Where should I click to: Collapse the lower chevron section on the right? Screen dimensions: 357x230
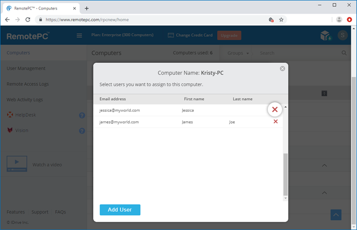pyautogui.click(x=324, y=193)
